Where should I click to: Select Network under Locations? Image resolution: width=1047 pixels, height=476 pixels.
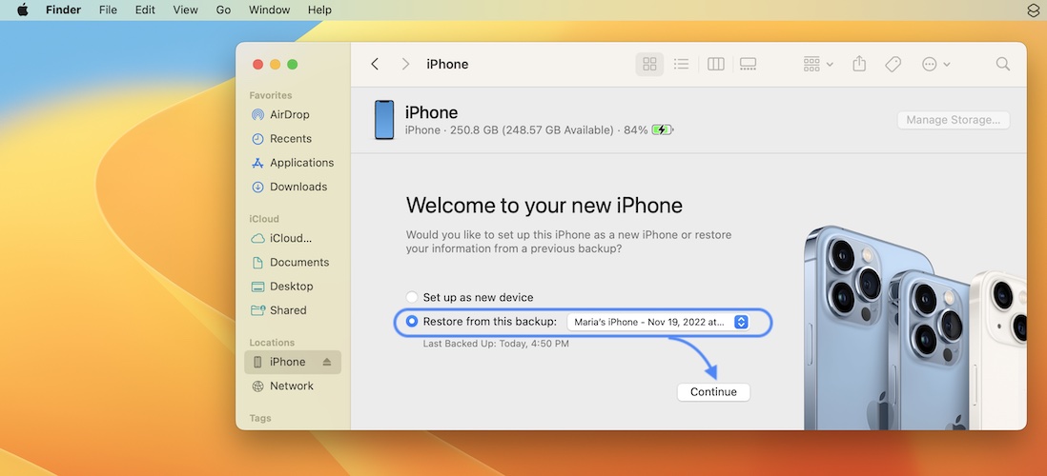pos(291,386)
